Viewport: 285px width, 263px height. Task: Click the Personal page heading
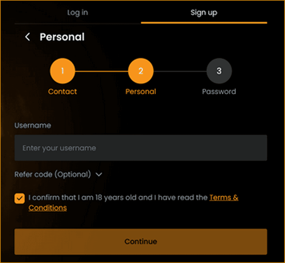click(x=62, y=37)
